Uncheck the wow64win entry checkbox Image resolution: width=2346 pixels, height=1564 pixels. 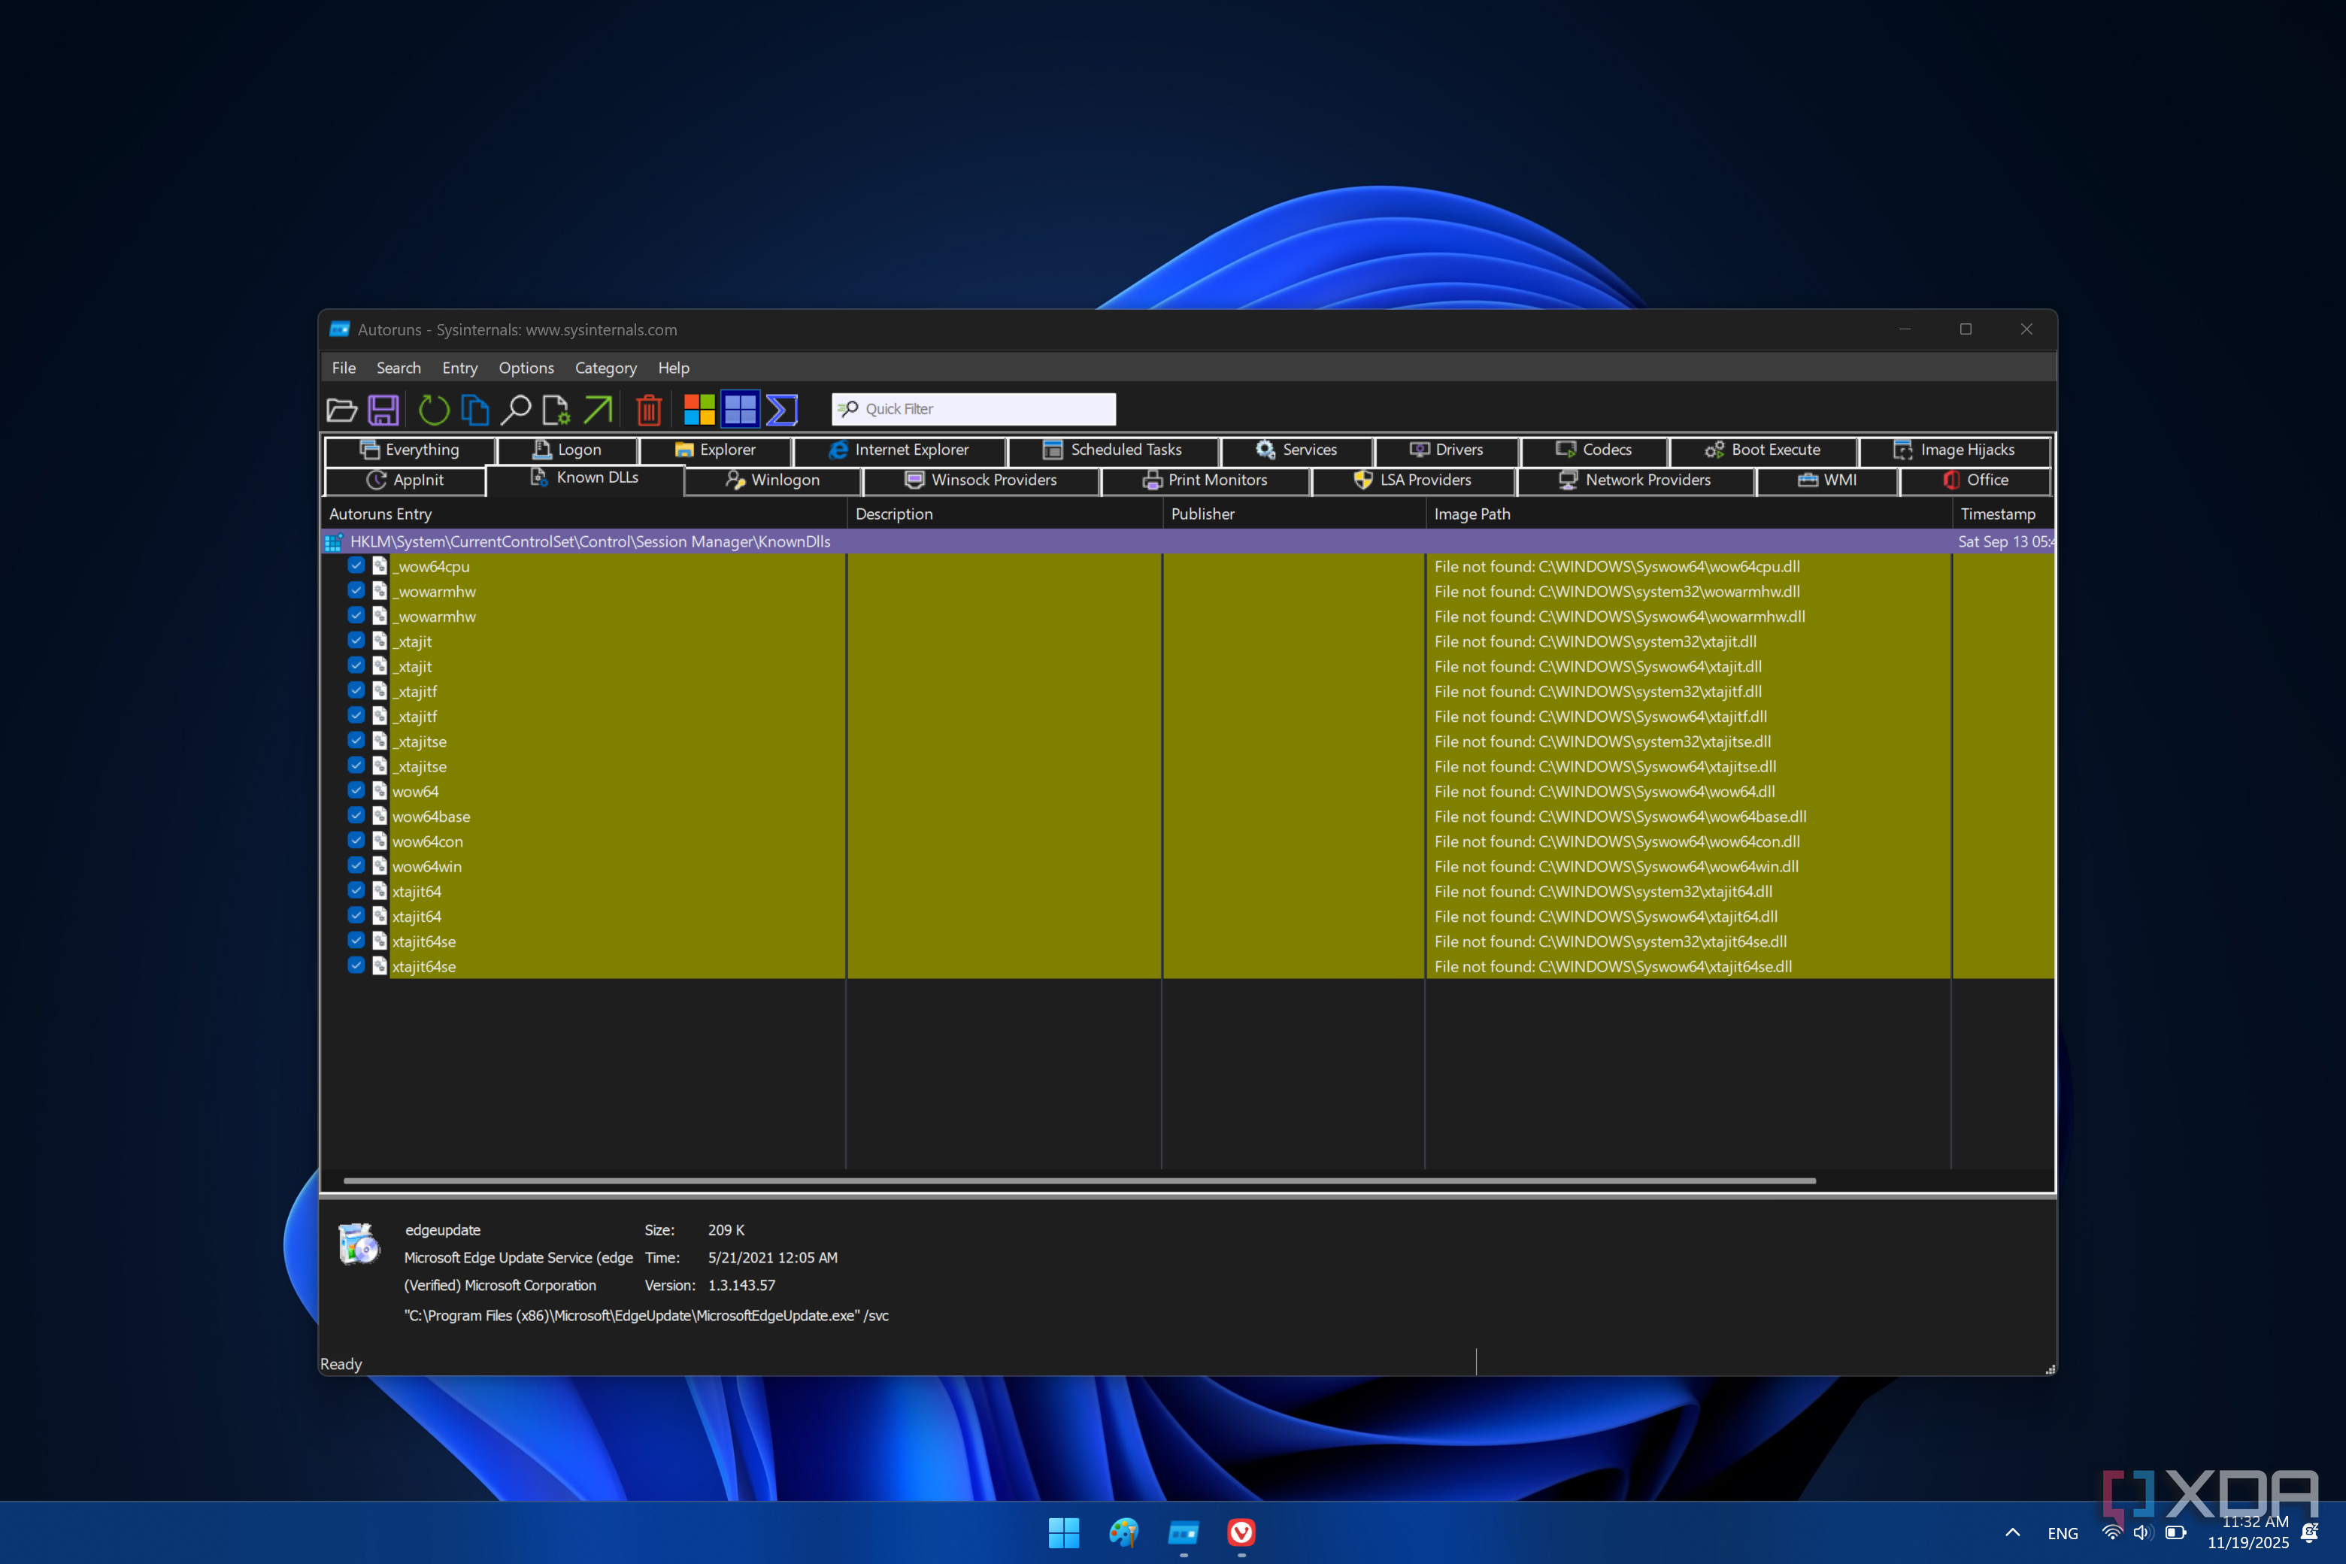pos(356,865)
